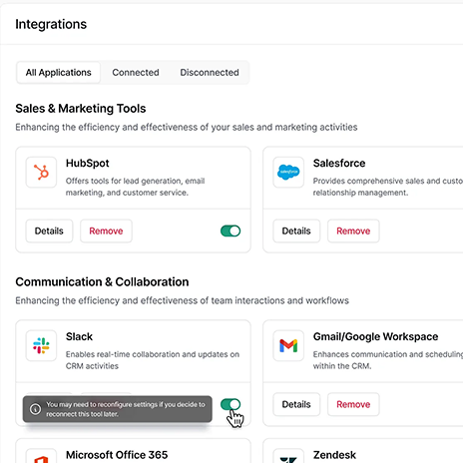Remove the Salesforce integration
Image resolution: width=463 pixels, height=463 pixels.
click(x=353, y=231)
